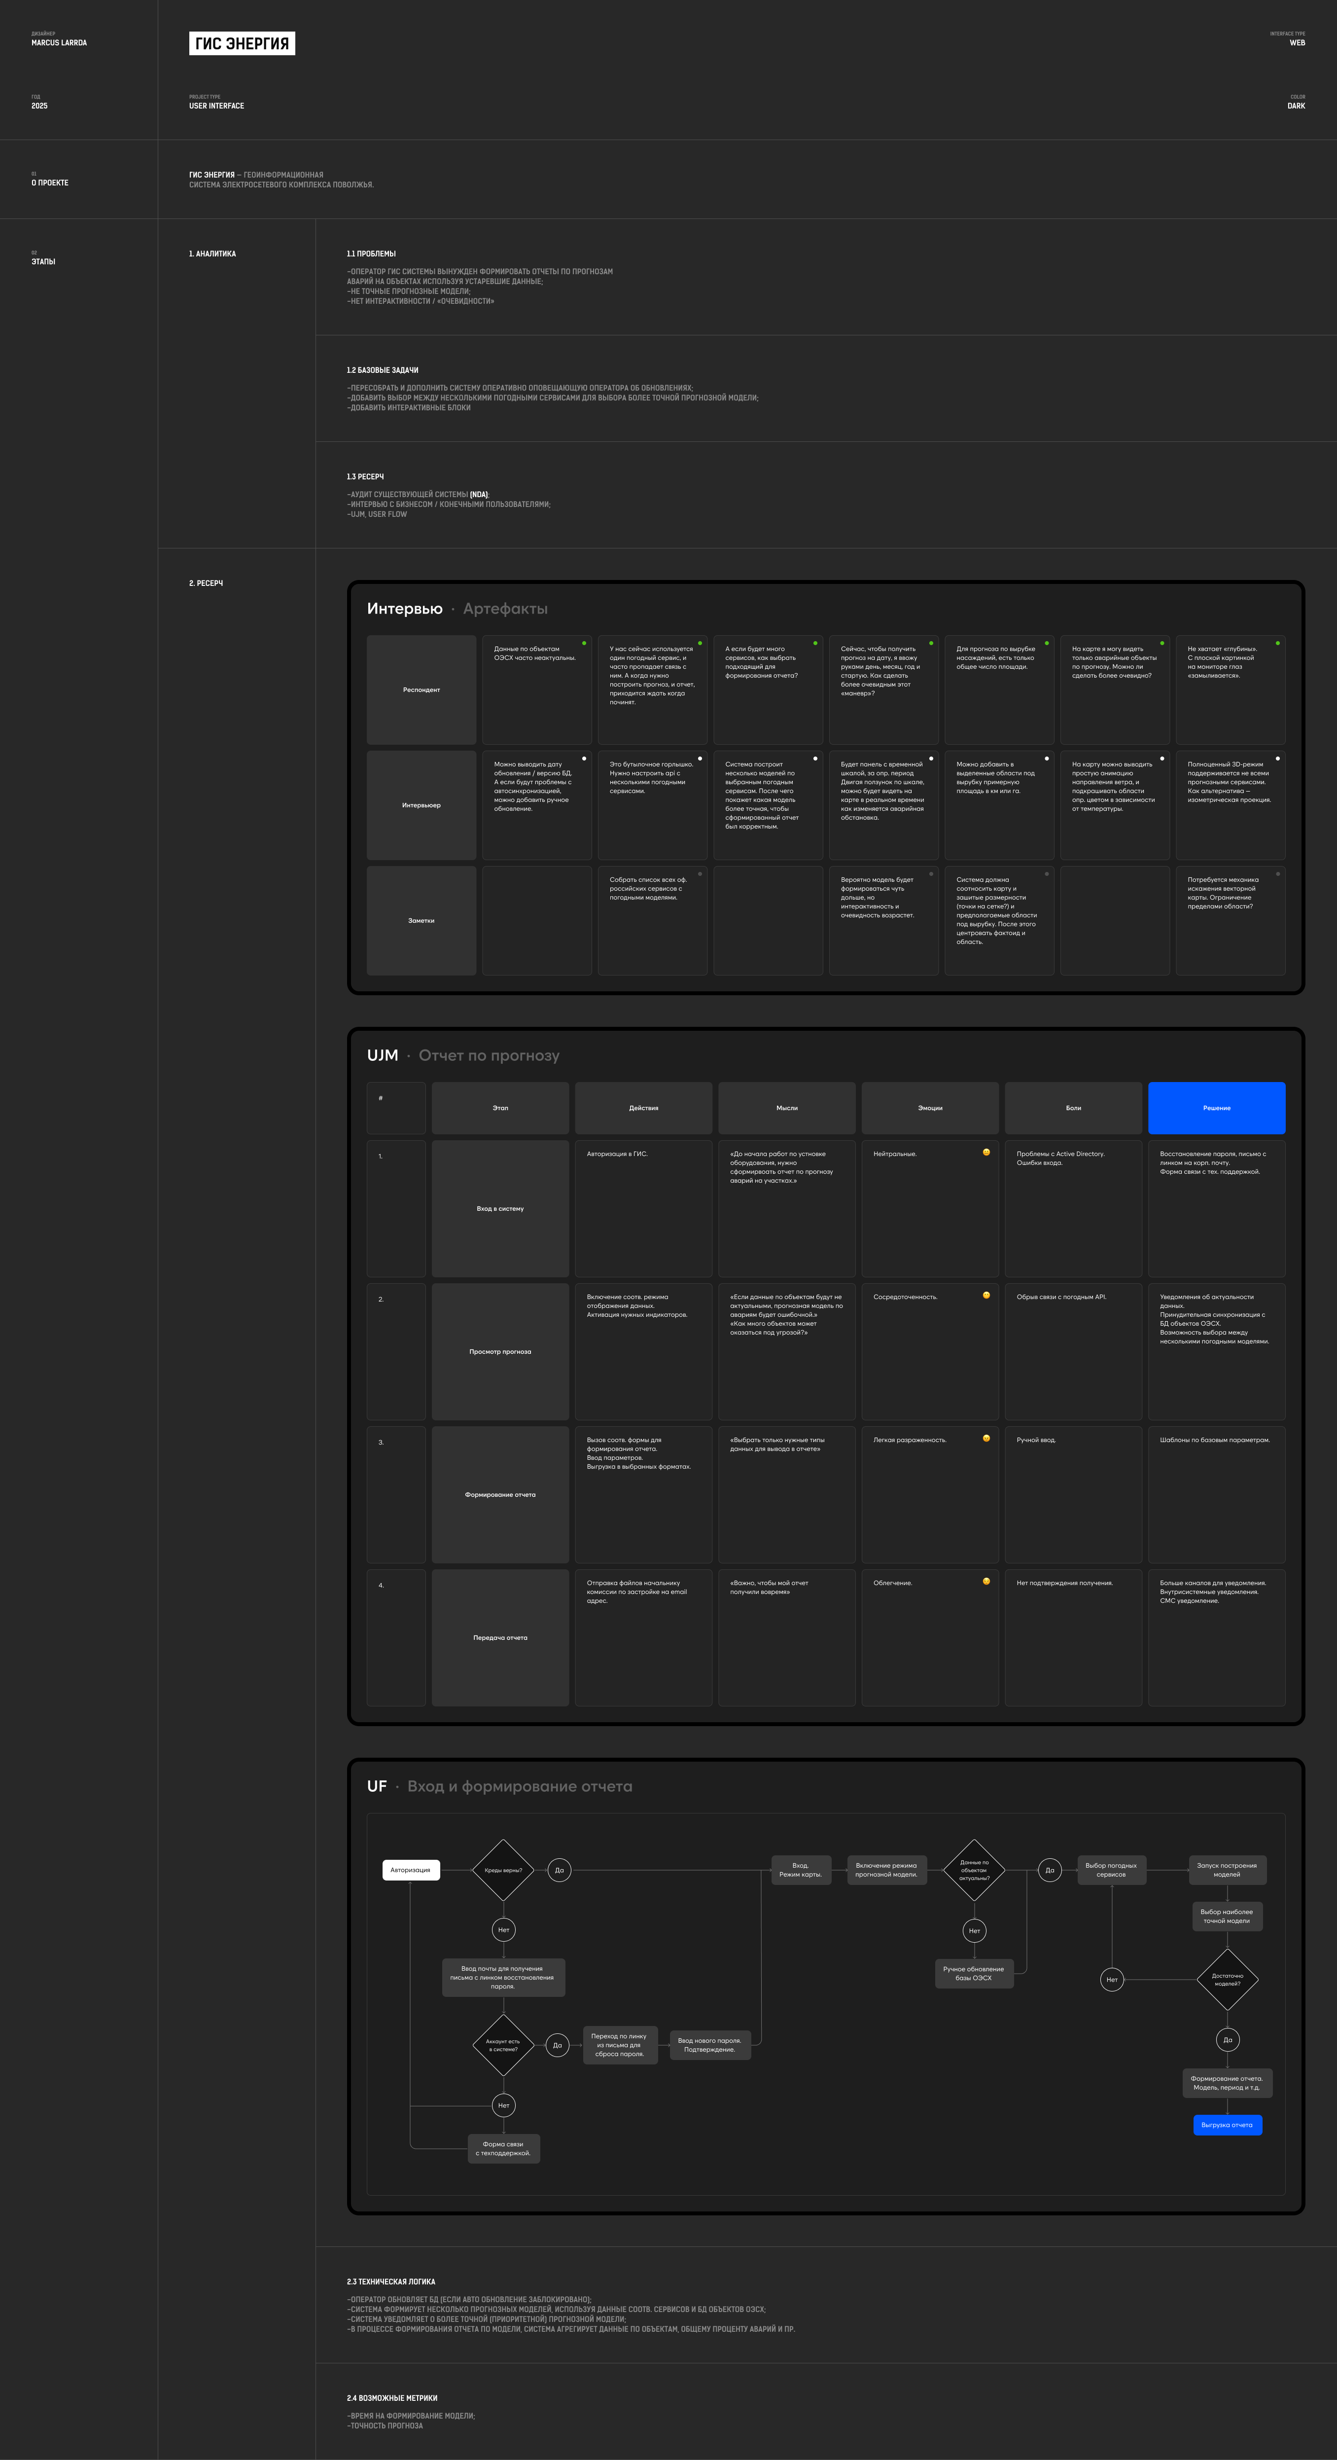Image resolution: width=1337 pixels, height=2460 pixels.
Task: Open the Ручное обновление базы ОЭСХ node
Action: tap(973, 1973)
